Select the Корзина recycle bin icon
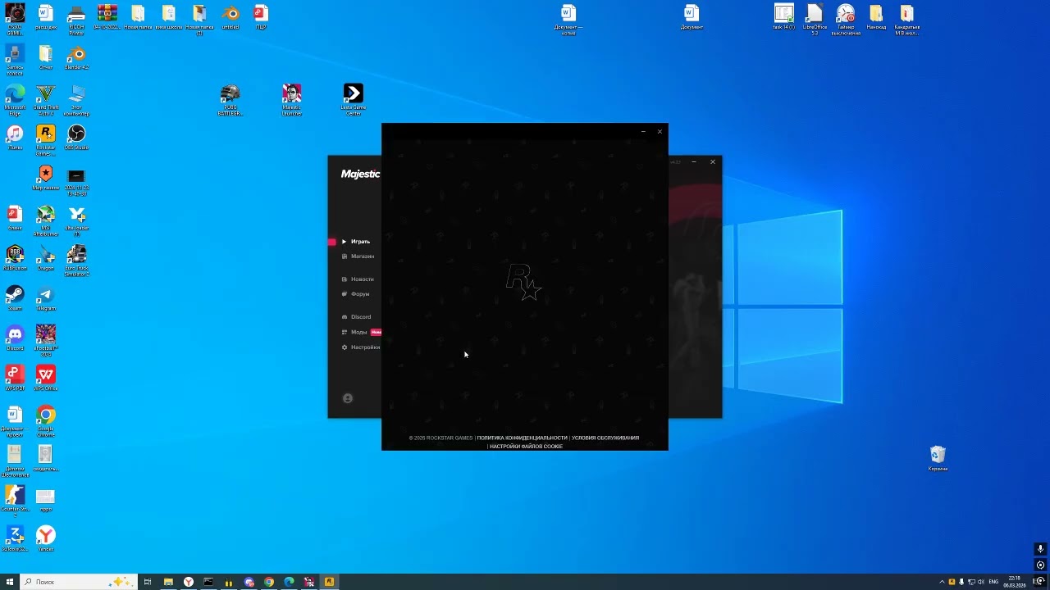The image size is (1050, 590). pos(938,458)
